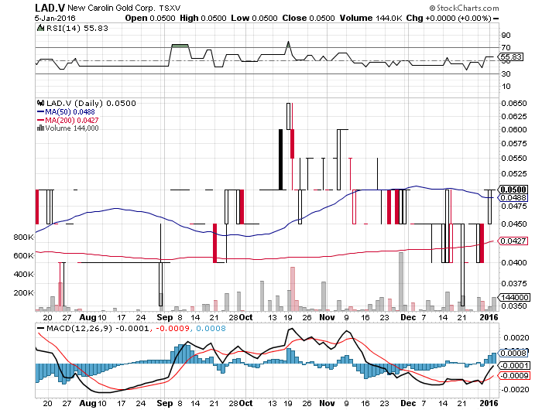Select the Oct label on the date axis

tap(244, 318)
